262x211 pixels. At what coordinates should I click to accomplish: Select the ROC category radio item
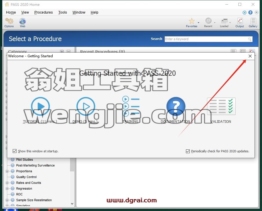tap(13, 194)
